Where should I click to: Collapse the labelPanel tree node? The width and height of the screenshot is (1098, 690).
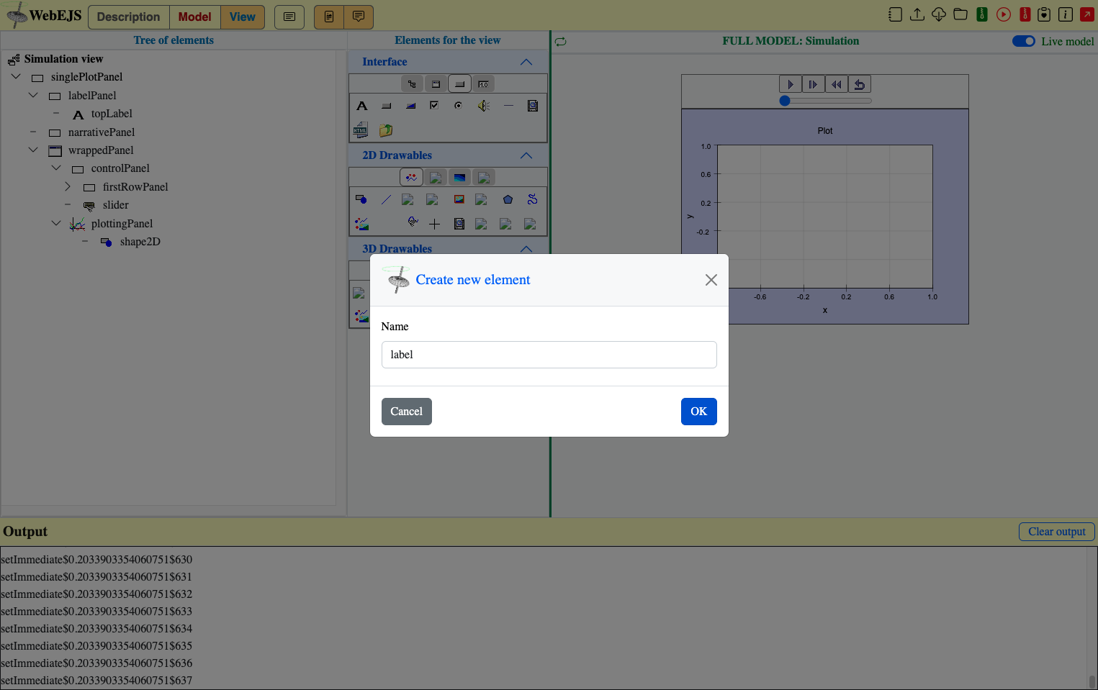(33, 95)
